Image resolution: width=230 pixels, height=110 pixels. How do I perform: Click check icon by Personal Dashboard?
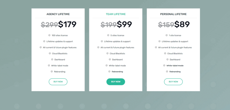tap(167, 59)
